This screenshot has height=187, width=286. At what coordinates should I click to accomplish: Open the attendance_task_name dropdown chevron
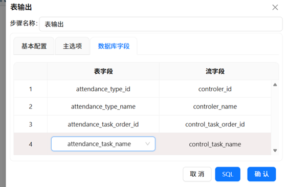147,144
